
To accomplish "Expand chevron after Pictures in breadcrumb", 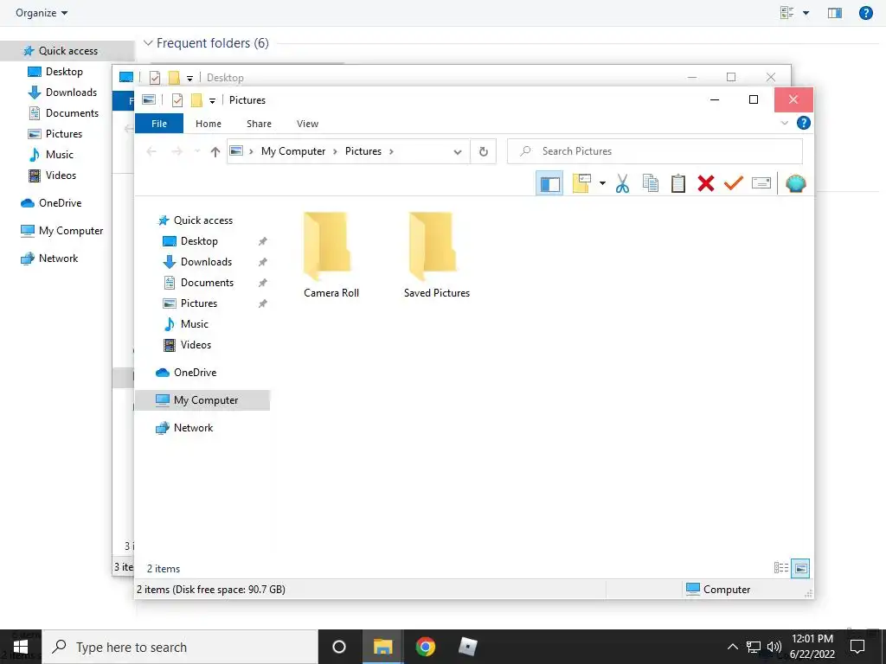I will [x=391, y=151].
